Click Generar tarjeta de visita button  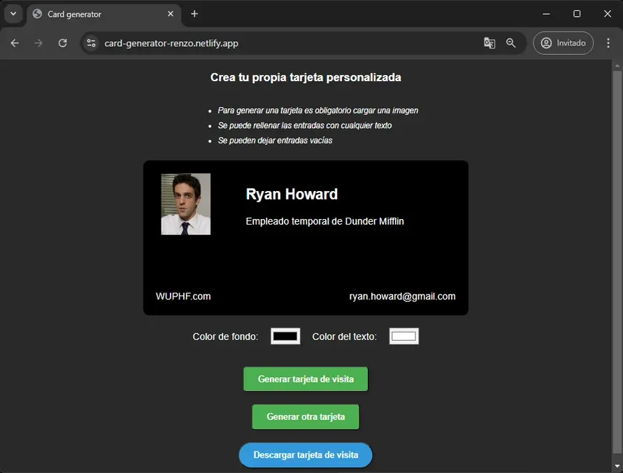(306, 379)
